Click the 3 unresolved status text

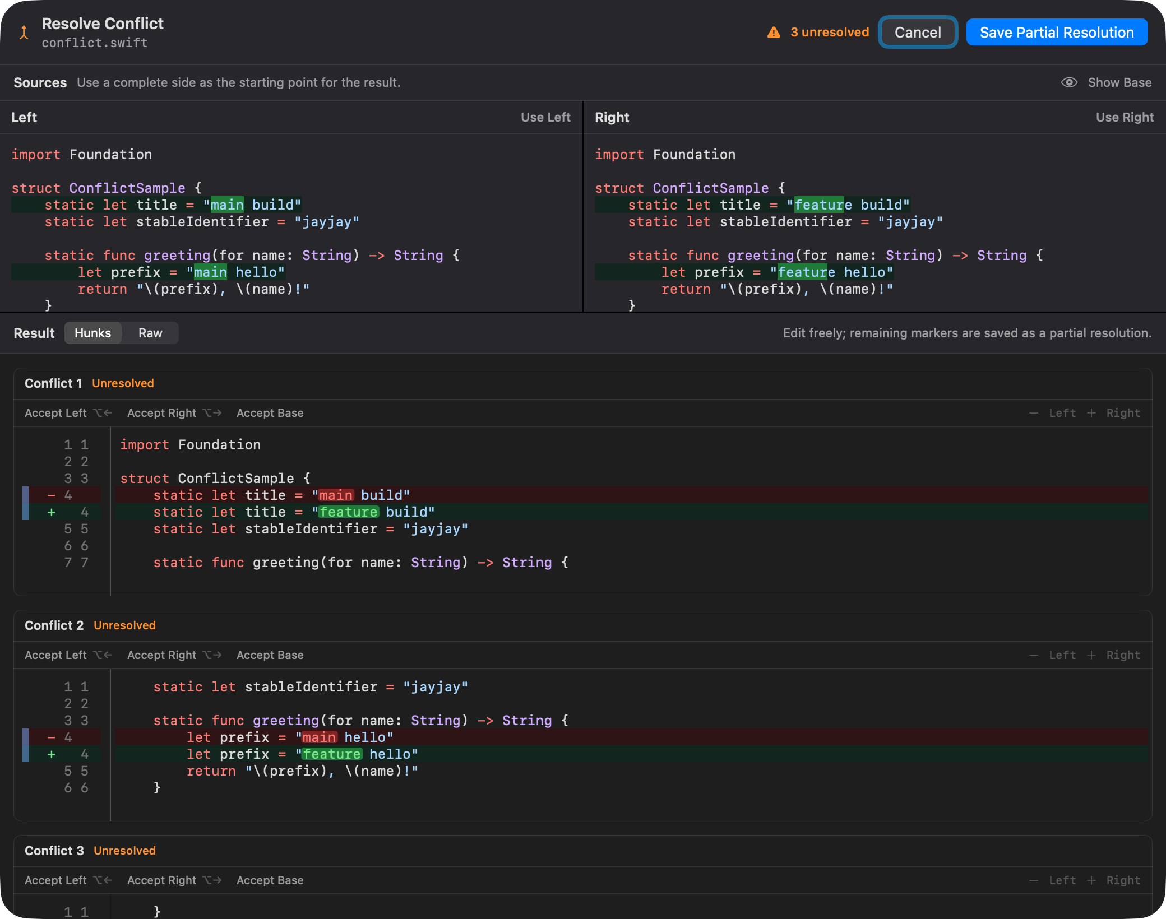point(830,33)
